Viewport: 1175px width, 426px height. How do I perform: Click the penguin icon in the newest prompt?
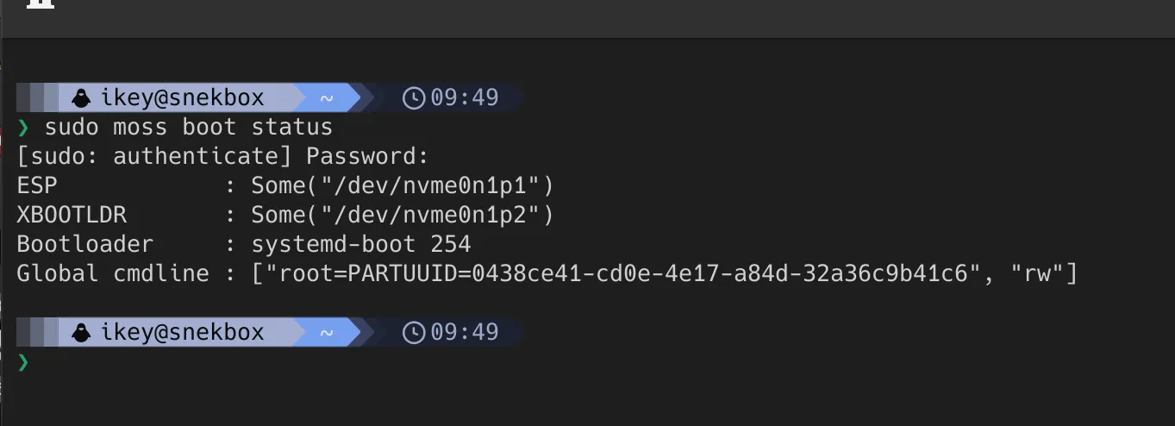(81, 332)
